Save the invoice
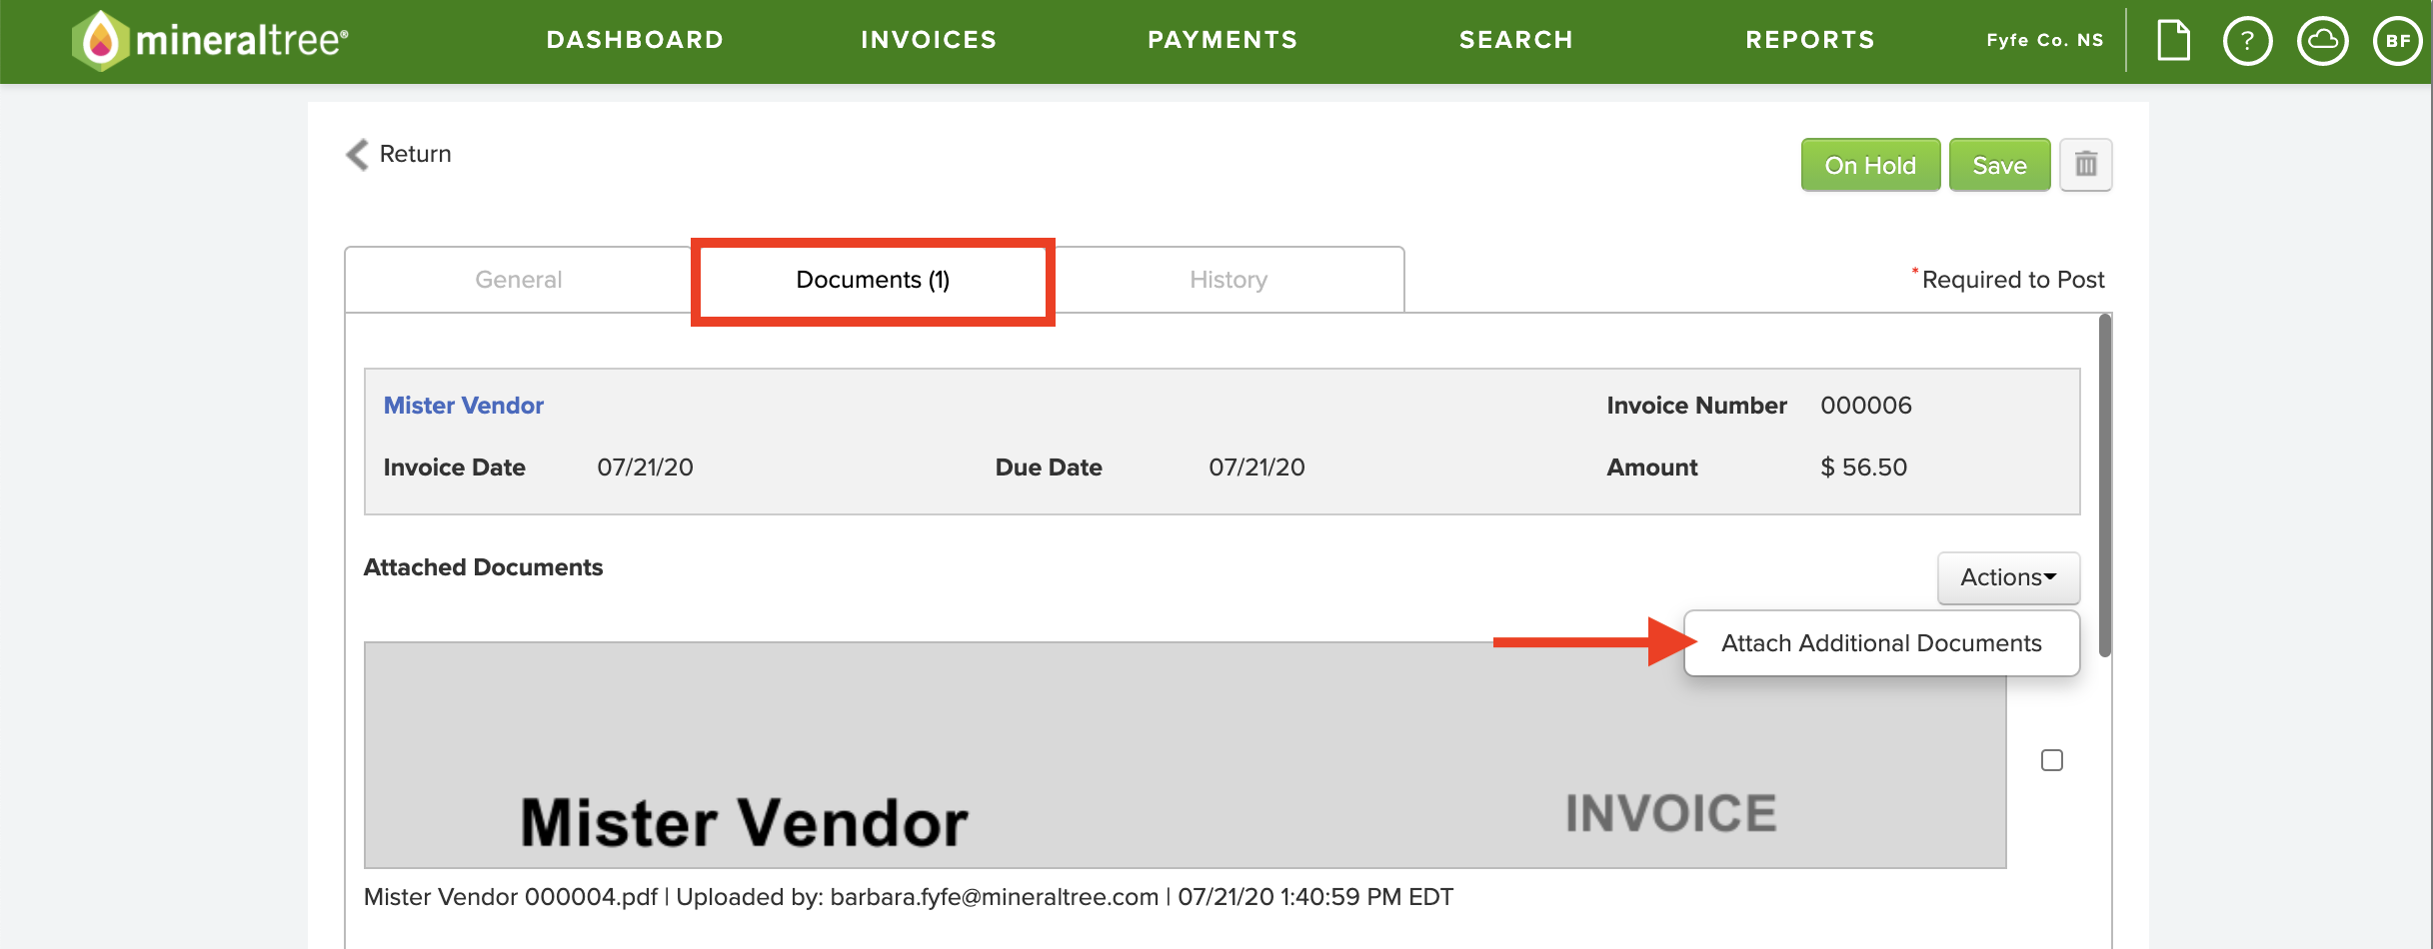2433x949 pixels. (1999, 165)
